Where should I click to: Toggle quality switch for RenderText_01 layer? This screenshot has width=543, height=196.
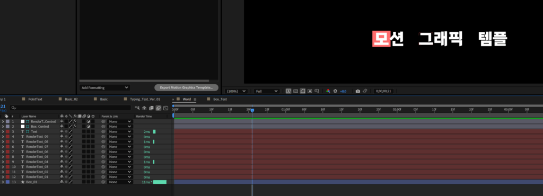click(71, 176)
